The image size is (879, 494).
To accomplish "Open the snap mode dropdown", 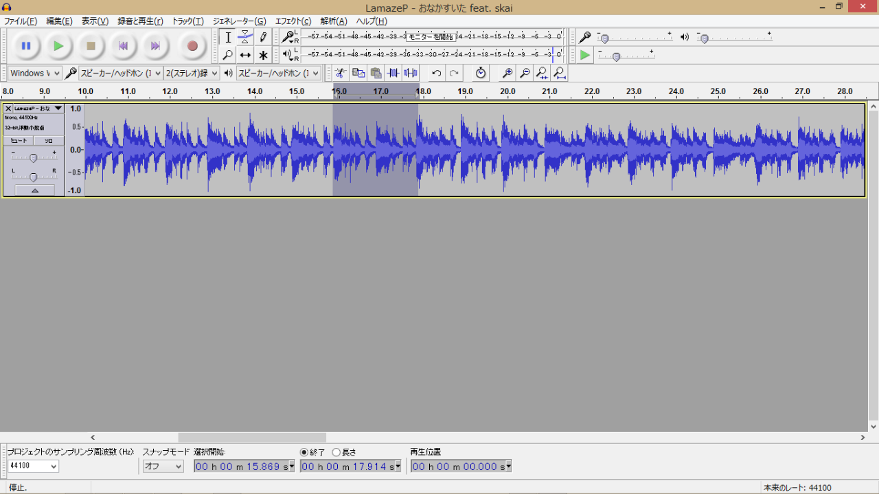I will click(x=163, y=467).
